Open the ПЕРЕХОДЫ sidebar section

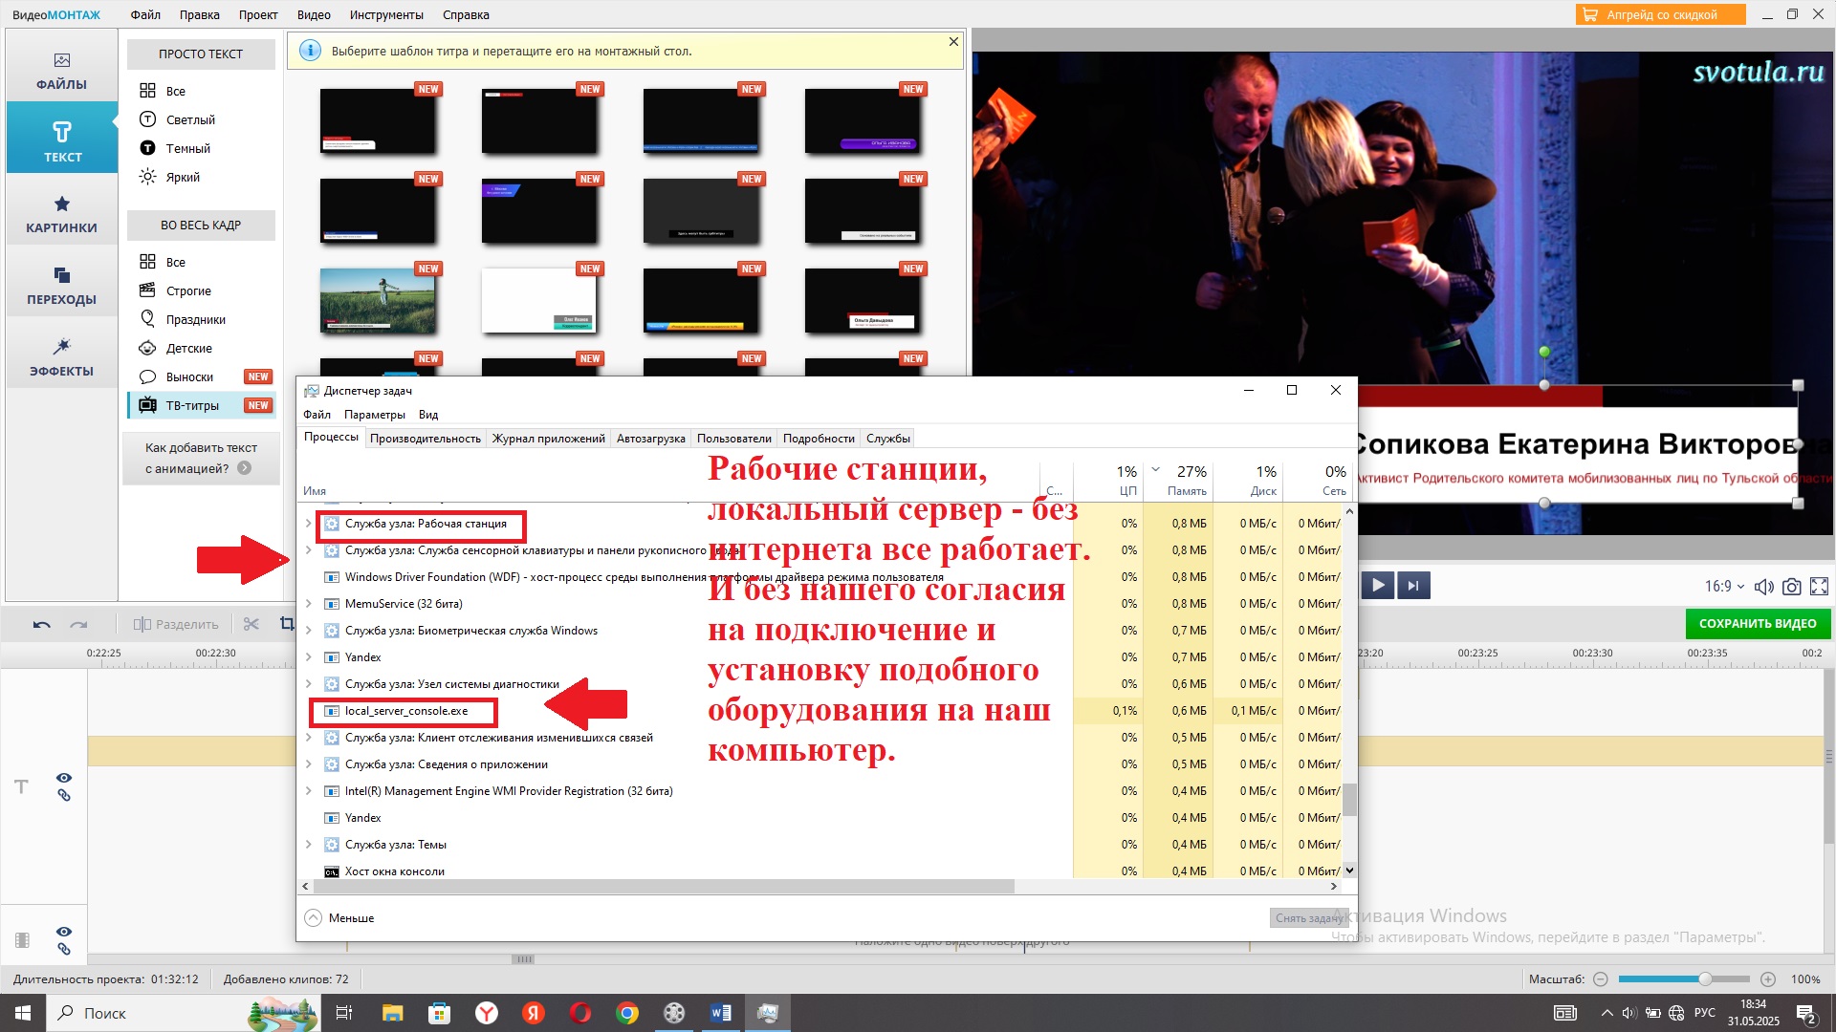pyautogui.click(x=62, y=286)
